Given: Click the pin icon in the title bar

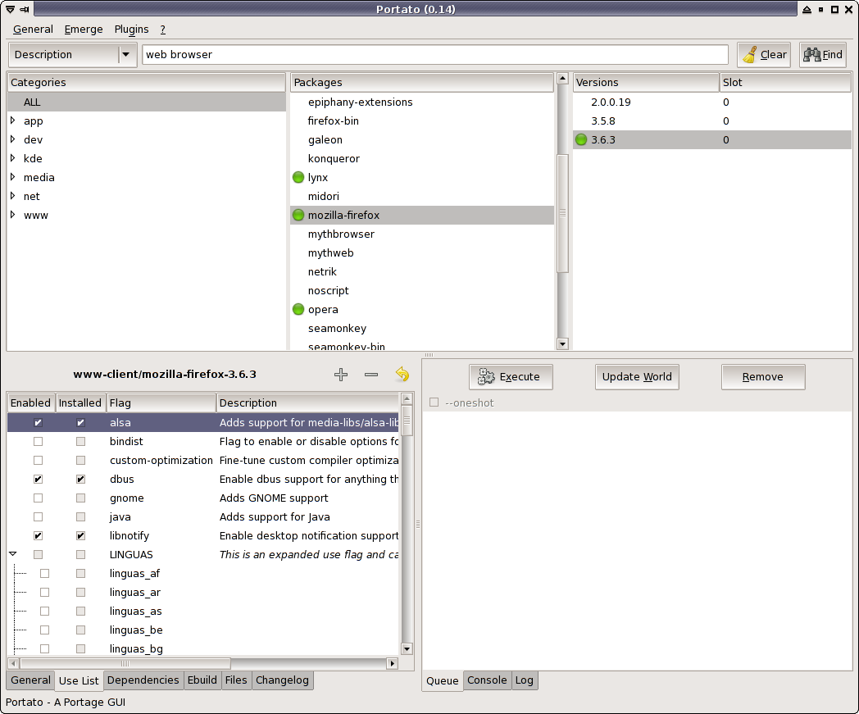Looking at the screenshot, I should [25, 9].
